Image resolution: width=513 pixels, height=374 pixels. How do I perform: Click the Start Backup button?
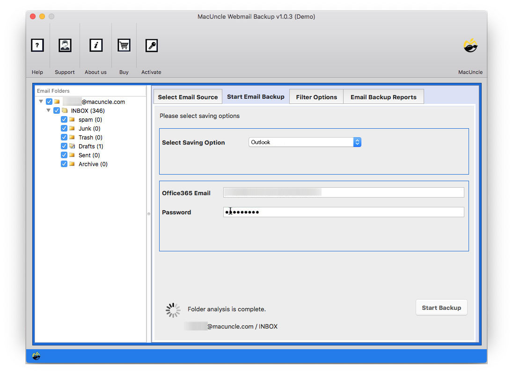[x=441, y=308]
